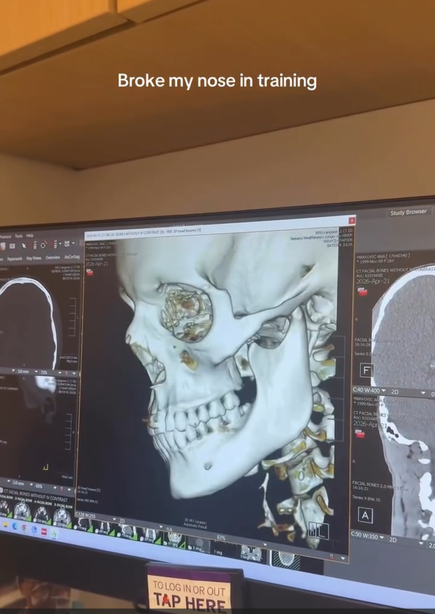Close the 3D facial bones viewer window

point(352,221)
